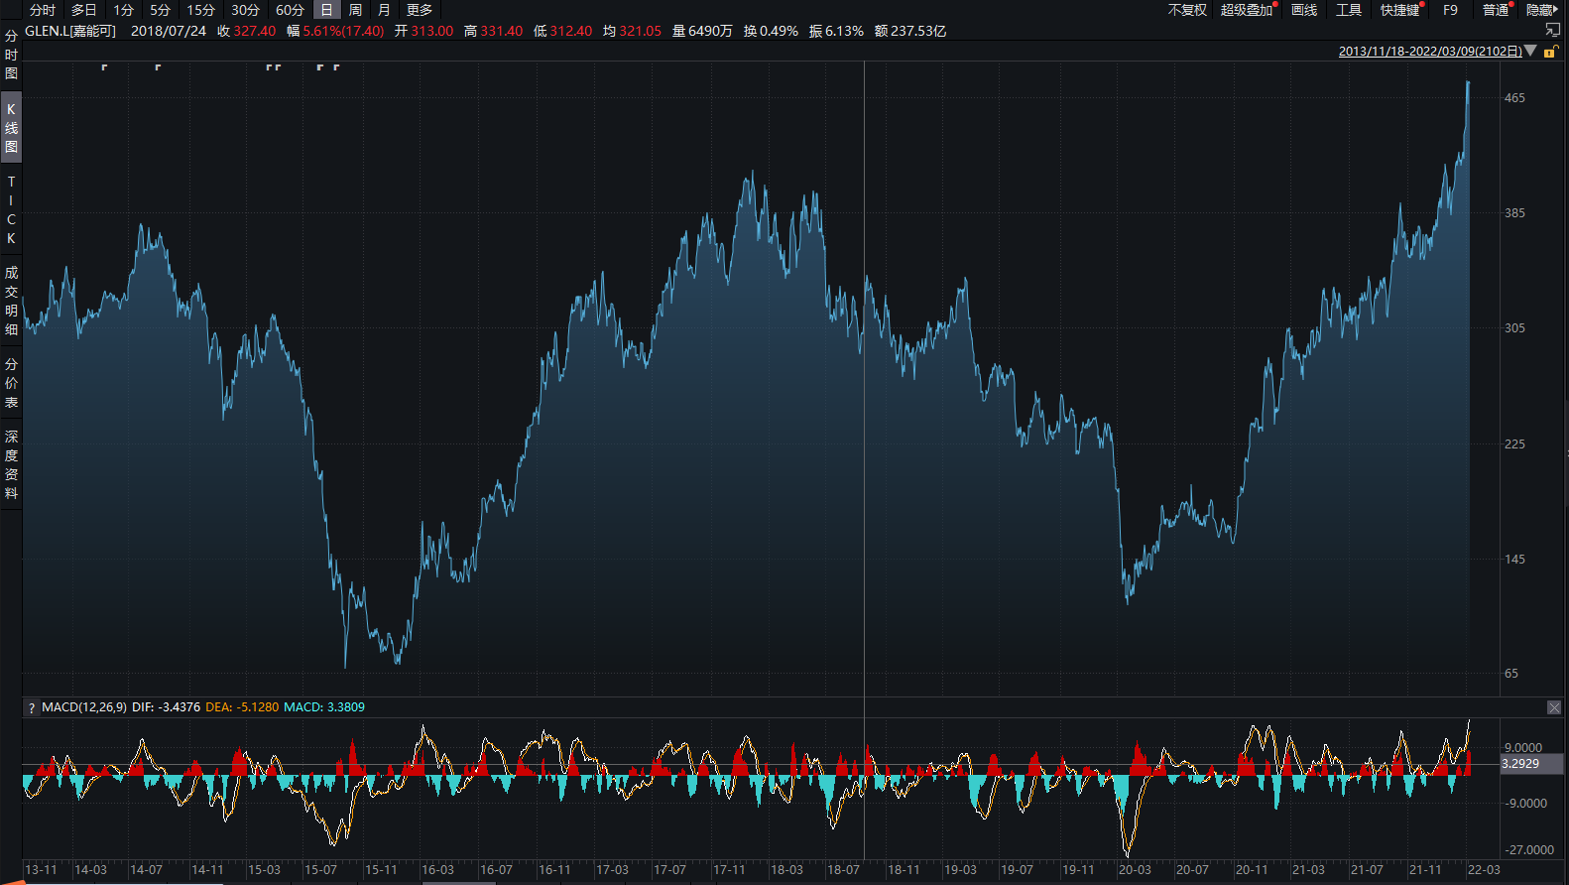This screenshot has width=1569, height=885.
Task: Click volume 6490万 value
Action: [710, 31]
